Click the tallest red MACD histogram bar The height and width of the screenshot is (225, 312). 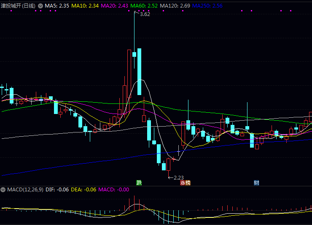pyautogui.click(x=134, y=202)
